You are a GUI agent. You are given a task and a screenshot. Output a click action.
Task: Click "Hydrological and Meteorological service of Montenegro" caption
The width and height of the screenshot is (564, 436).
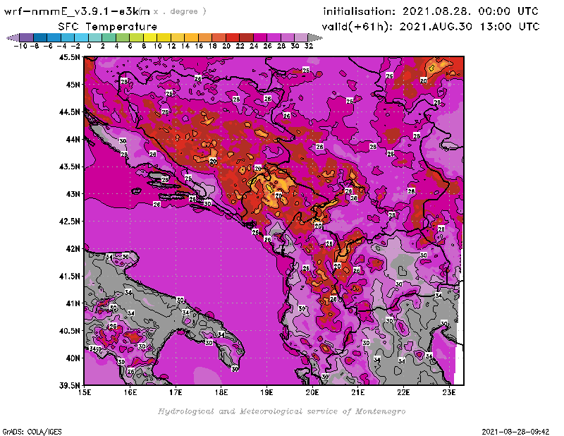(x=281, y=411)
